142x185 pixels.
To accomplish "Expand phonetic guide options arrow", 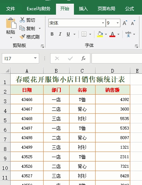I will click(x=134, y=34).
